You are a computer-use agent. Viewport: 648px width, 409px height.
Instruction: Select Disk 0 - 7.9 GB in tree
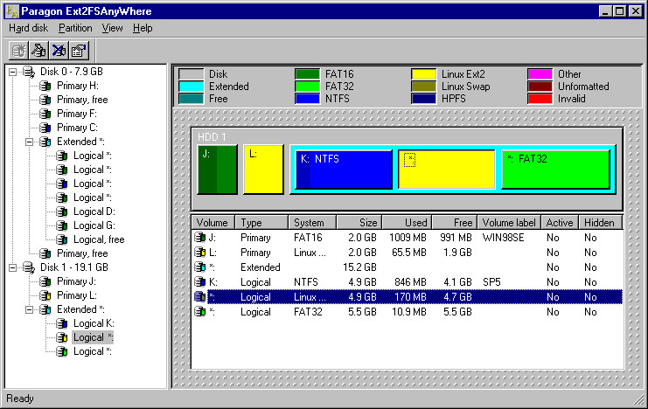72,72
